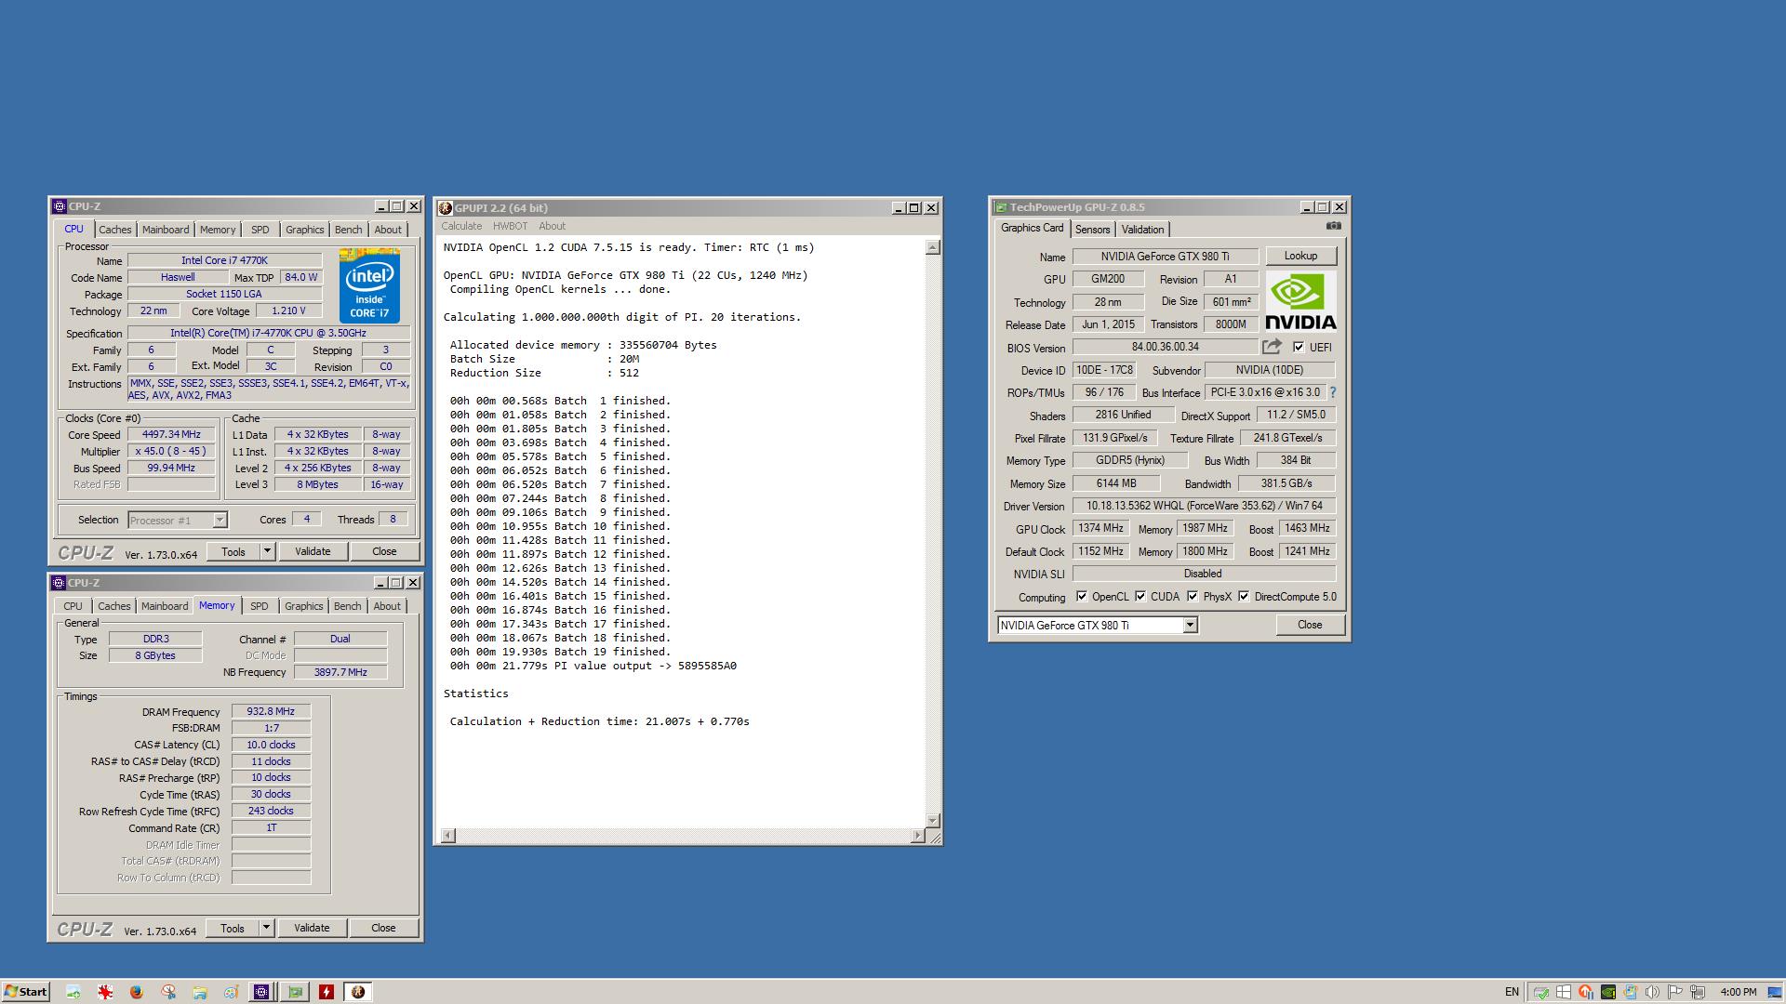The image size is (1786, 1004).
Task: Click the GPUPI vertical scrollbar down arrow
Action: (x=933, y=821)
